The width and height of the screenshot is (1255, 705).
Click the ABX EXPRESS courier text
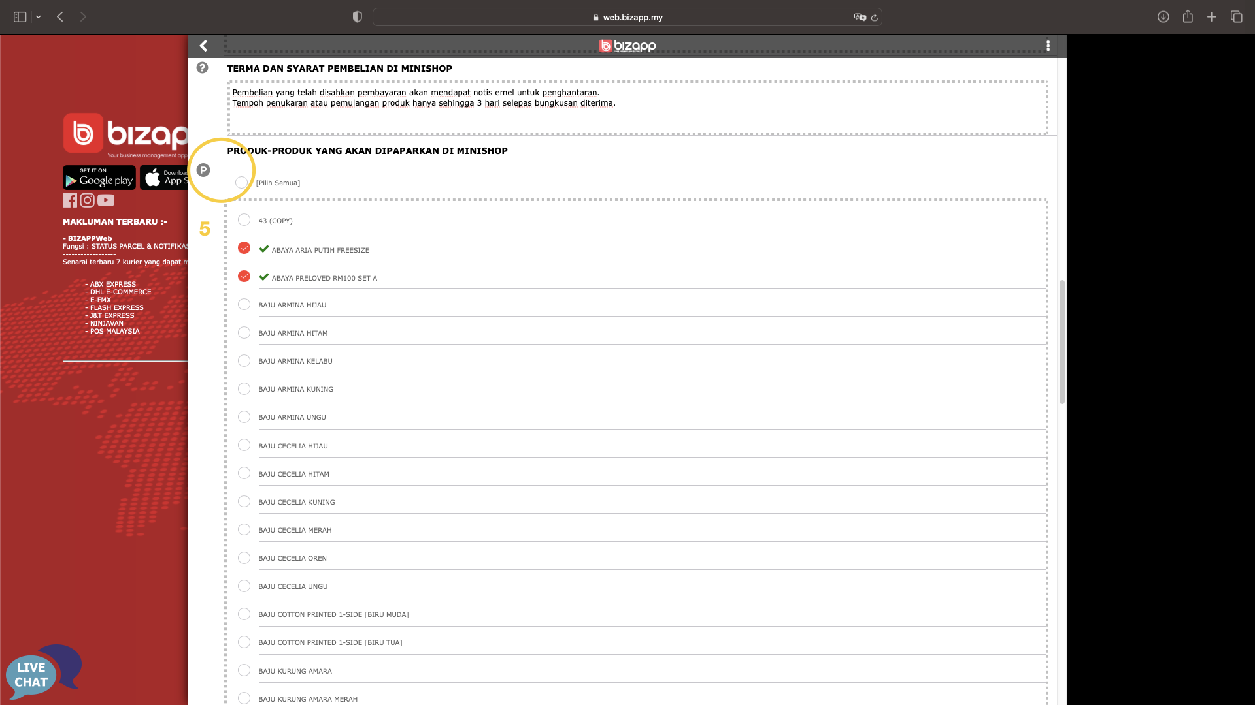[113, 285]
